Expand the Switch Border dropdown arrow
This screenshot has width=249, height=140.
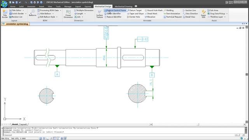pos(26,14)
